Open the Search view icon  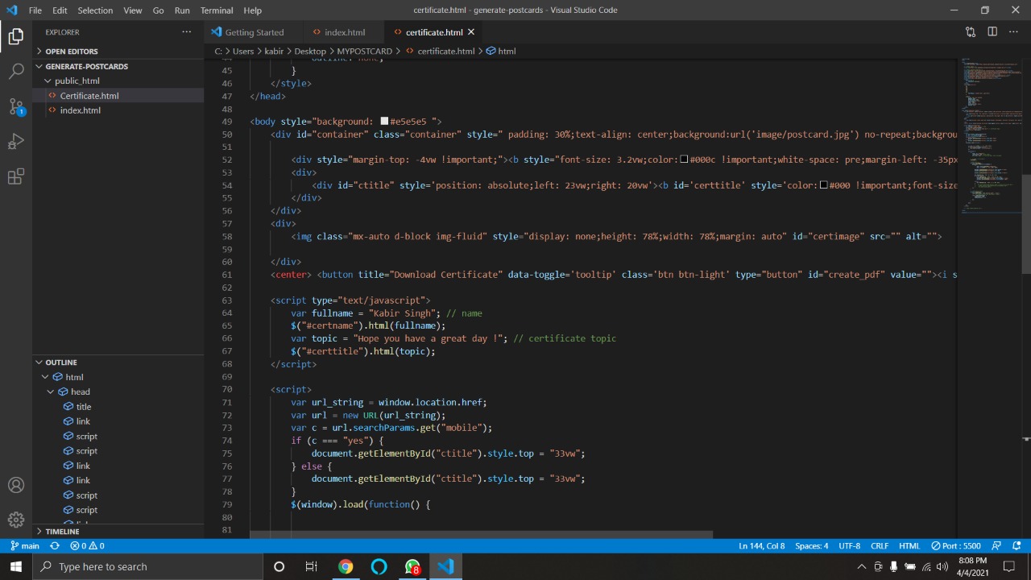(x=16, y=72)
